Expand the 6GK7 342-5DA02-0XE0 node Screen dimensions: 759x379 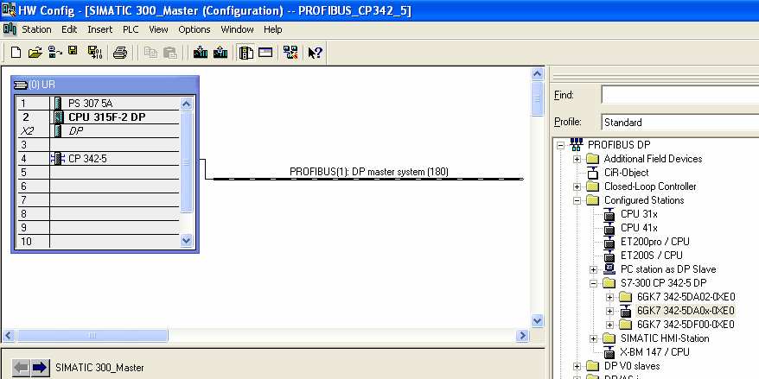[610, 297]
